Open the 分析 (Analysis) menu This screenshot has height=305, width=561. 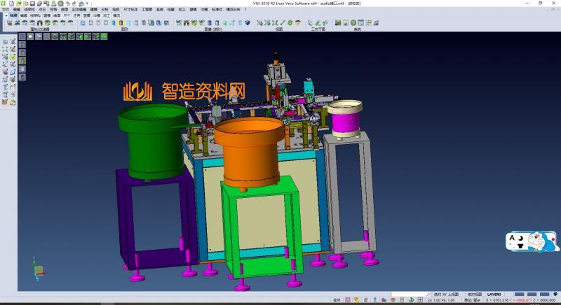(x=104, y=10)
